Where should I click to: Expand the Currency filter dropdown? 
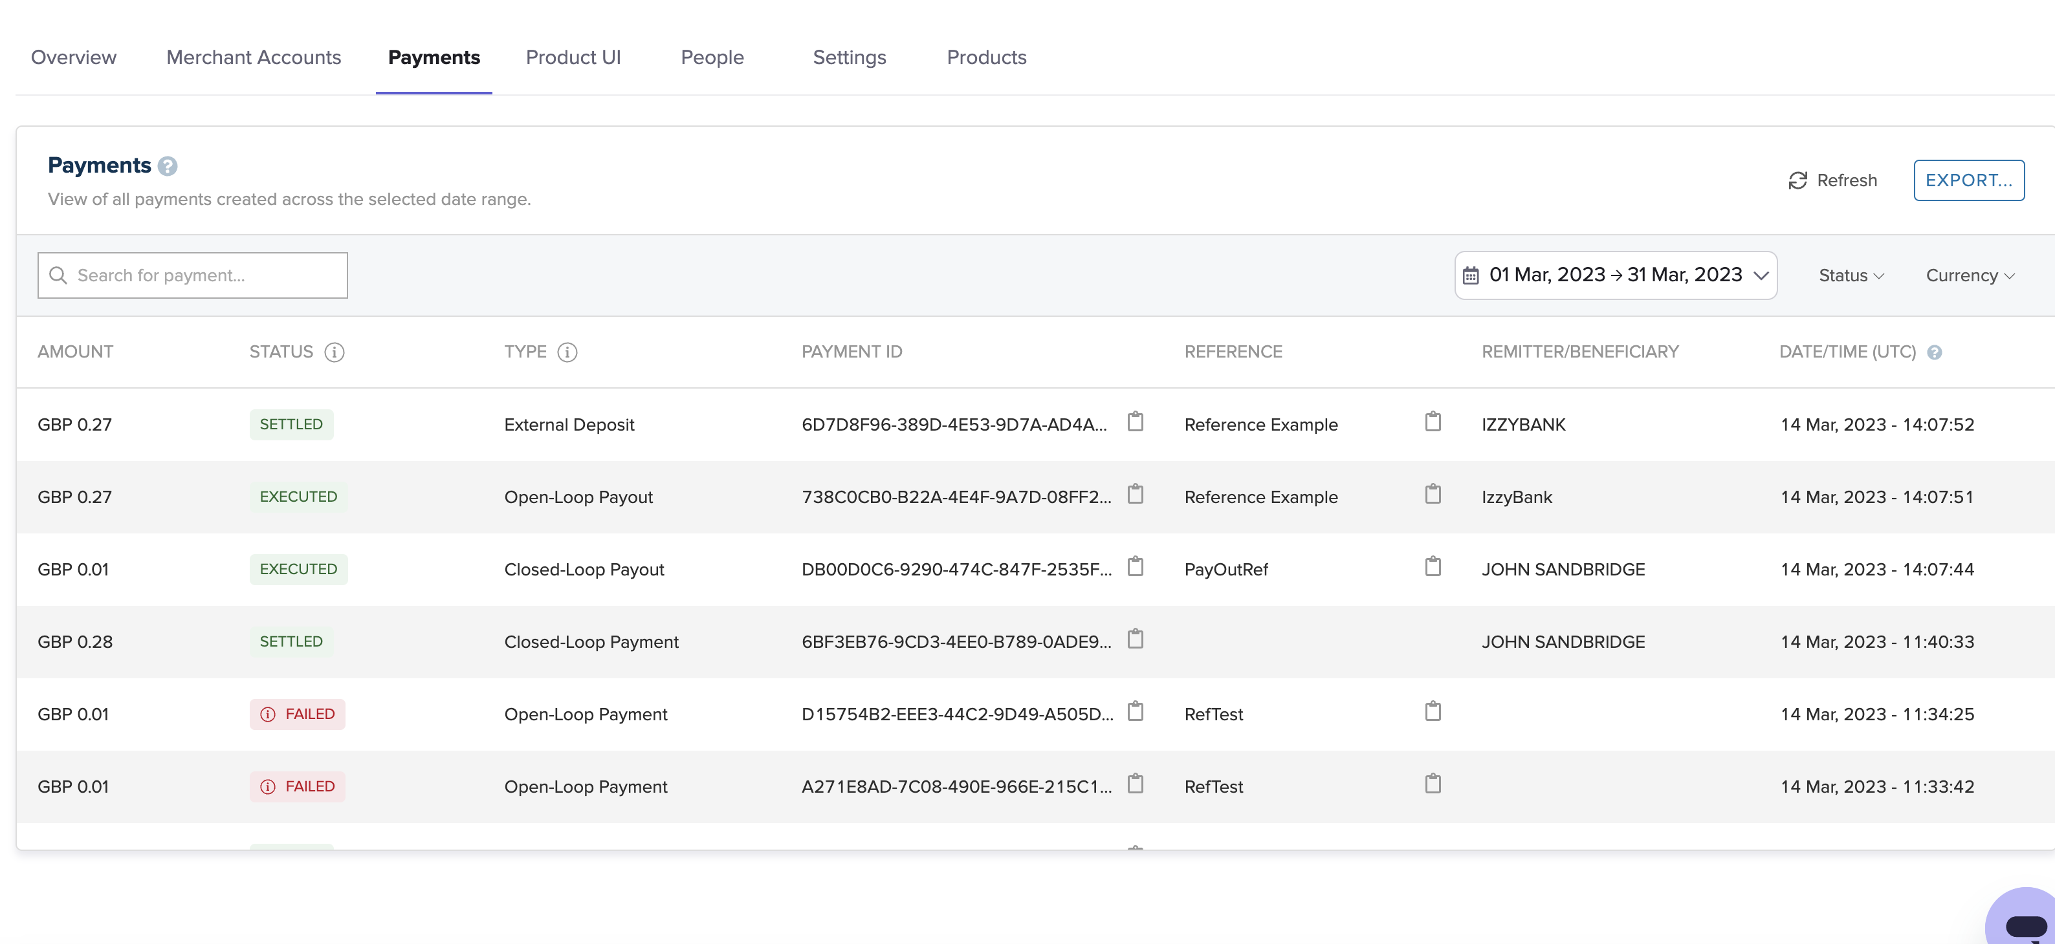coord(1970,275)
